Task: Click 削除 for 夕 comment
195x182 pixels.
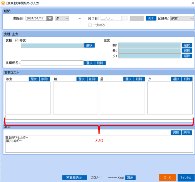Action: pyautogui.click(x=187, y=79)
